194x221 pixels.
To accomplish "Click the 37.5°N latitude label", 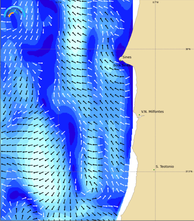I will point(189,172).
